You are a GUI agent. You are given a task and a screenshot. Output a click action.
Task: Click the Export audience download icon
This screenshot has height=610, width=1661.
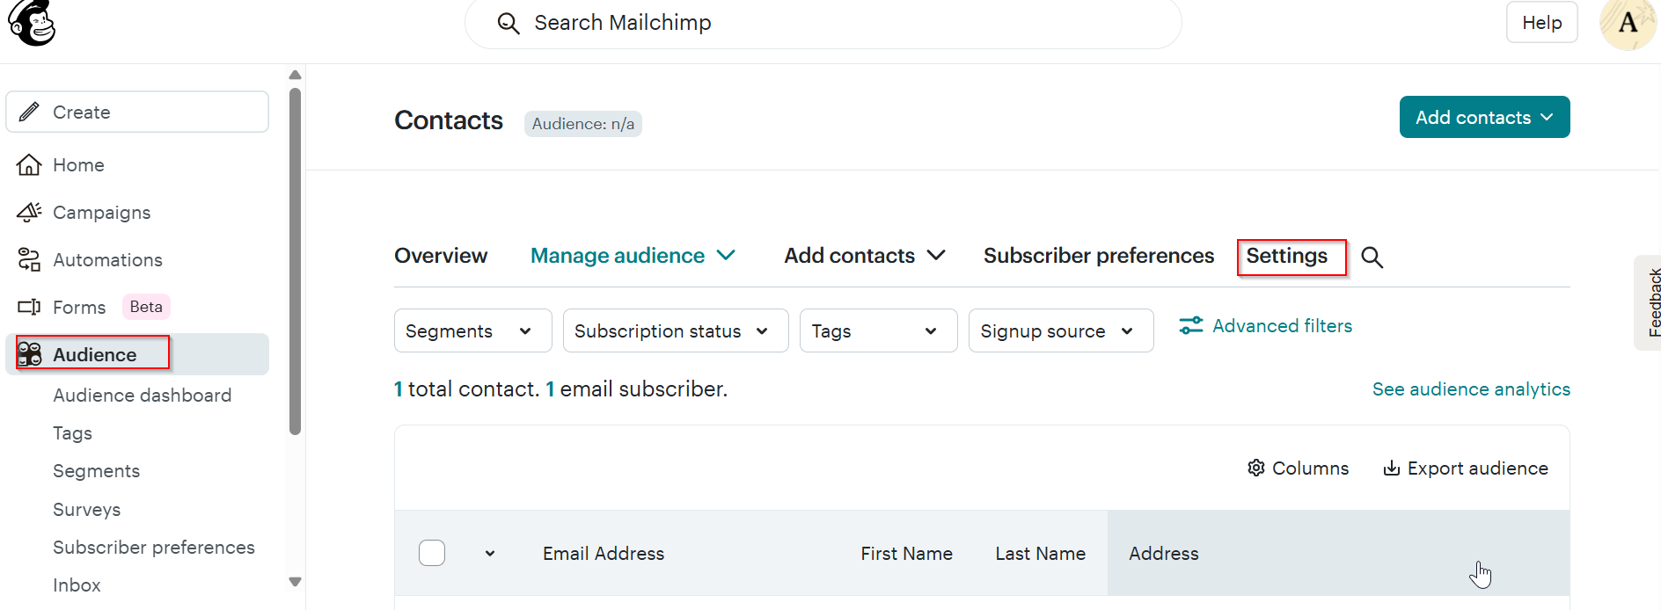pyautogui.click(x=1391, y=468)
